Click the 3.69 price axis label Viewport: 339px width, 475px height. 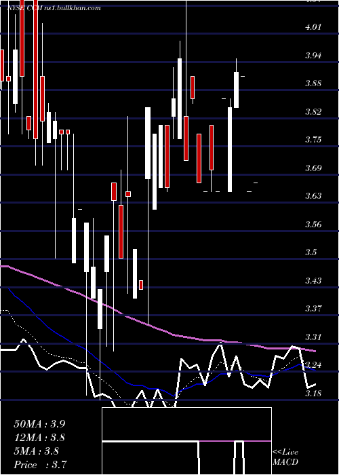[x=313, y=168]
